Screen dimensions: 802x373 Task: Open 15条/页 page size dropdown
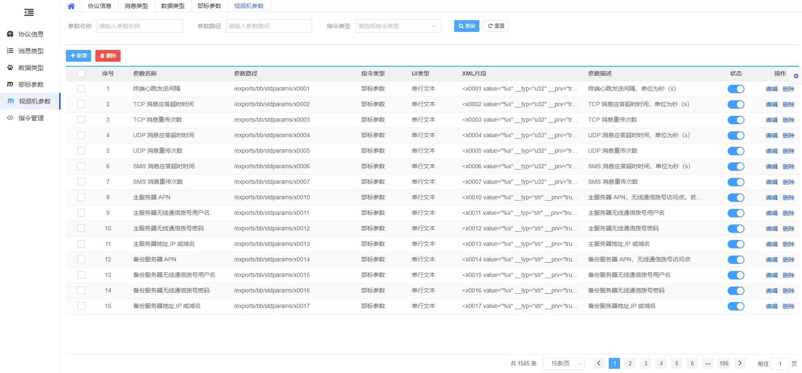[x=564, y=363]
